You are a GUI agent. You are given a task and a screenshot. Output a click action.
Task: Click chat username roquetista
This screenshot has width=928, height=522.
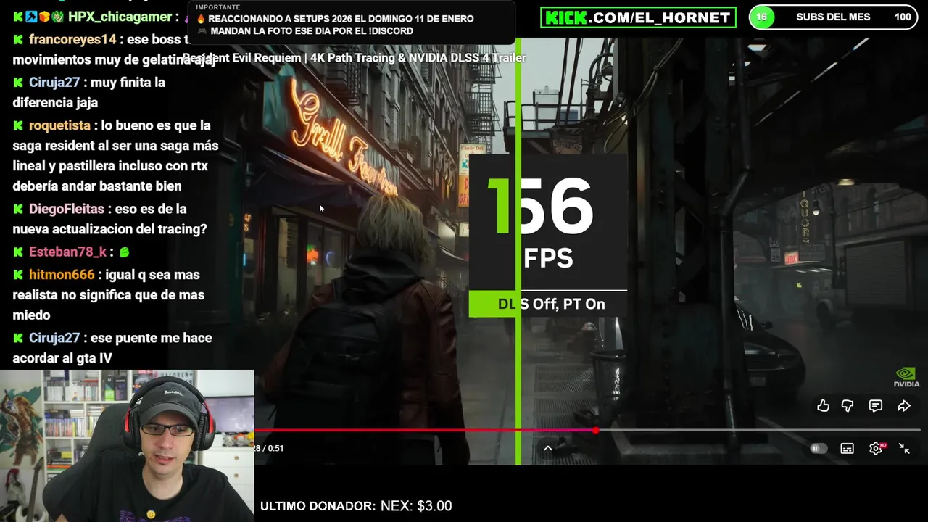click(x=59, y=125)
